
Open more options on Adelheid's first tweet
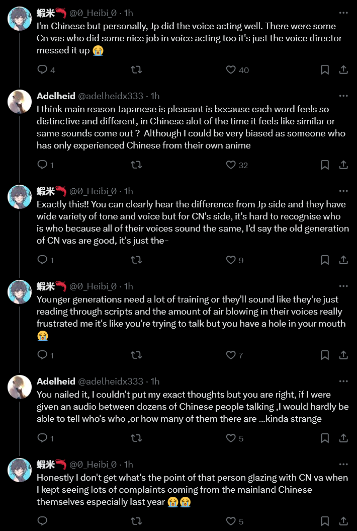[343, 96]
